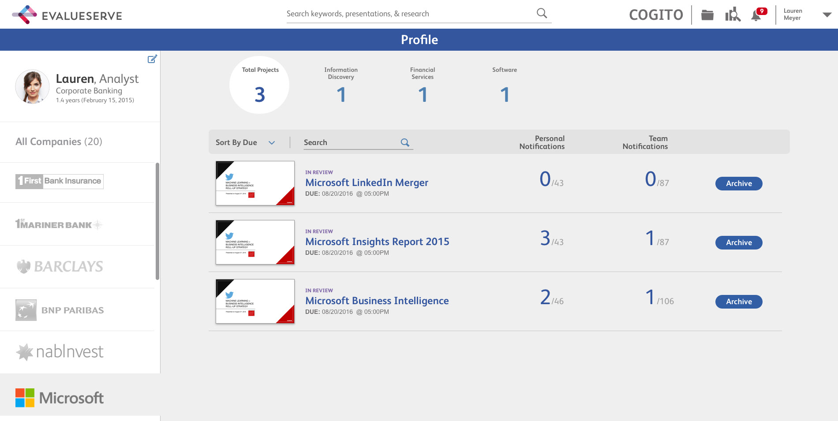Viewport: 838px width, 421px height.
Task: Select First Bank Insurance company logo
Action: (x=60, y=181)
